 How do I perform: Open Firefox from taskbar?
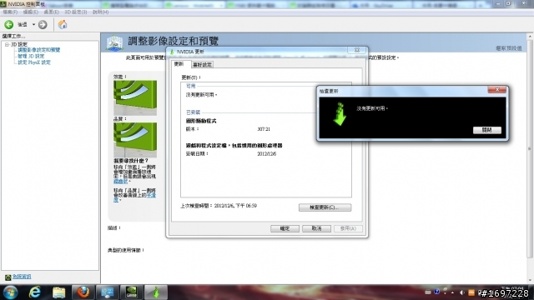click(83, 292)
